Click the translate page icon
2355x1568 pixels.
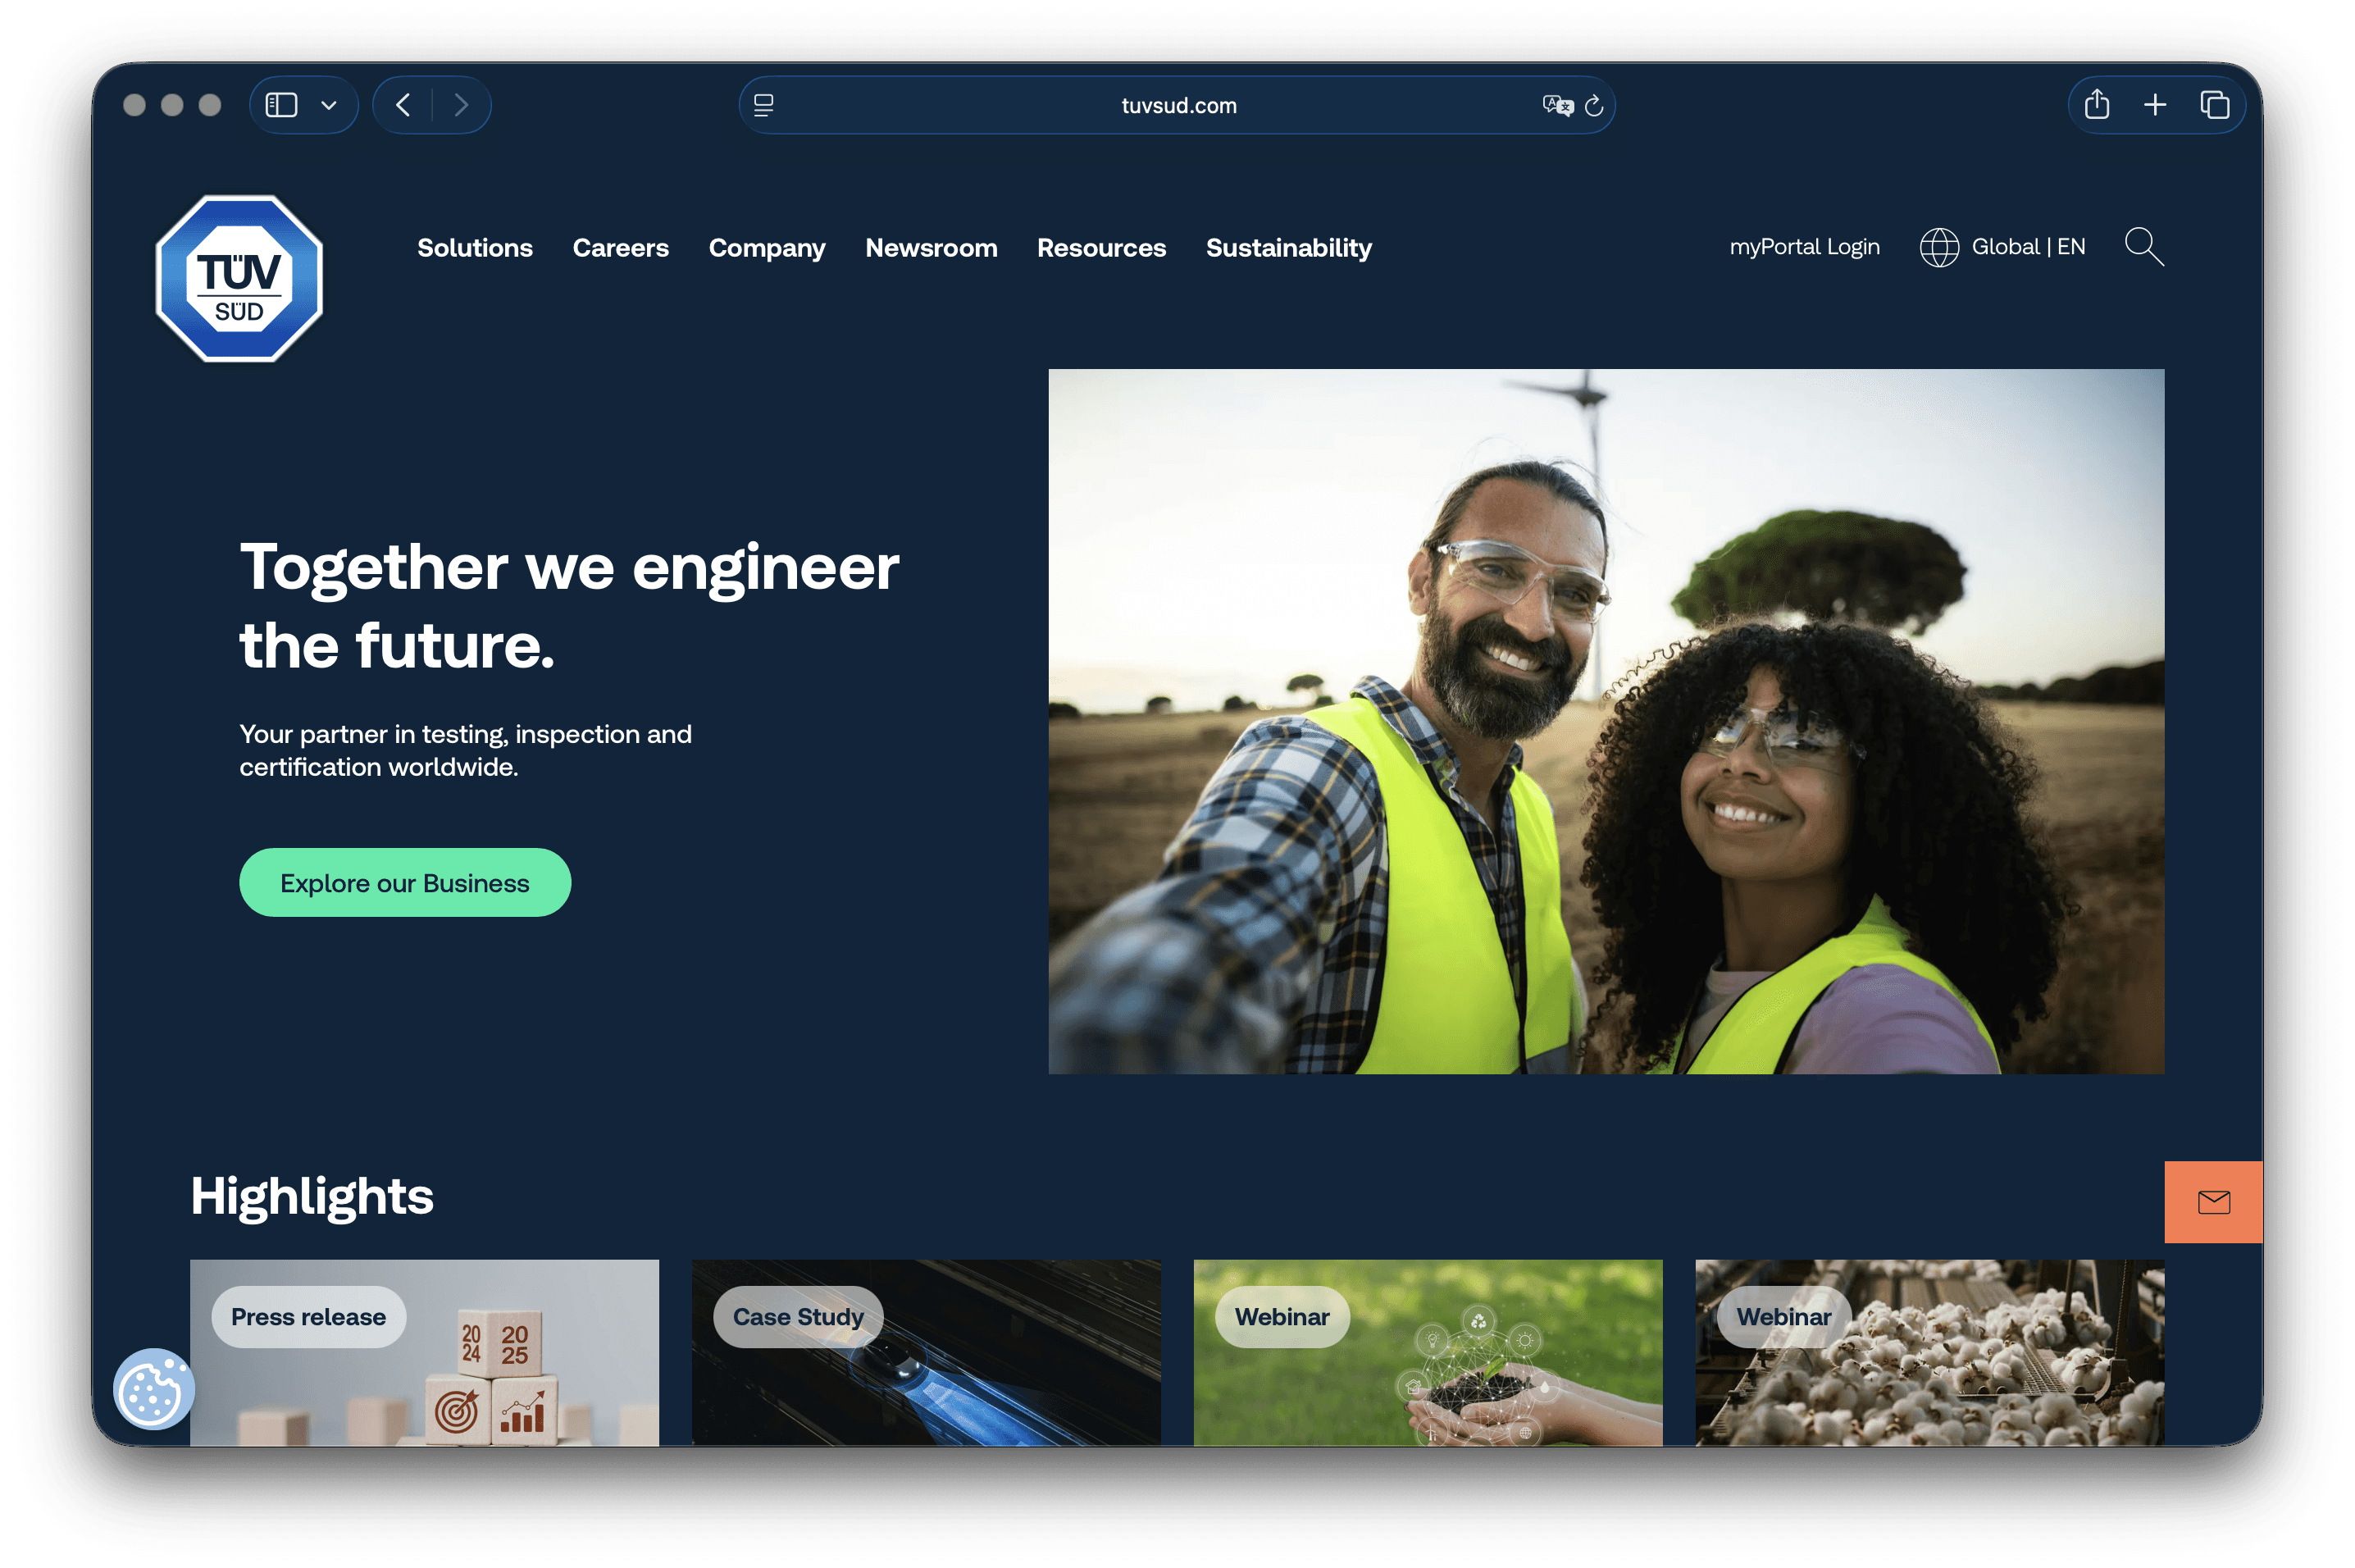pyautogui.click(x=1556, y=106)
